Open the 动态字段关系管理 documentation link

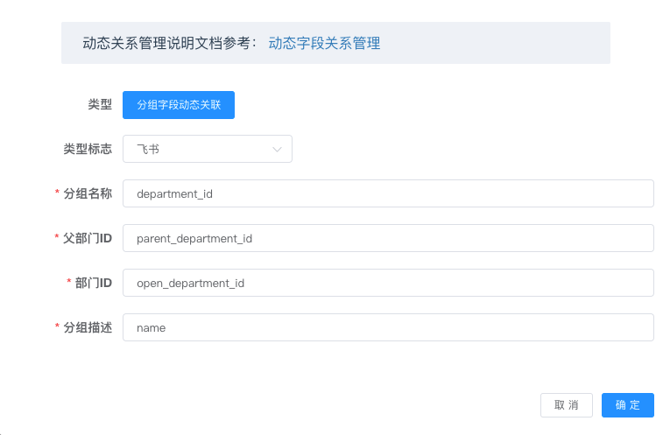click(324, 43)
